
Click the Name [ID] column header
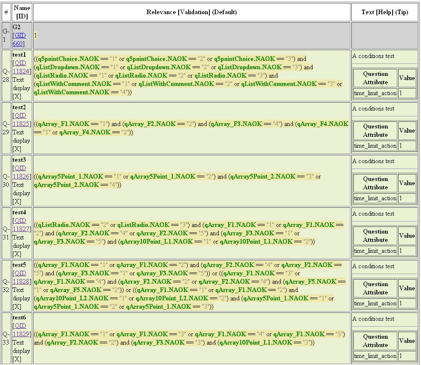coord(22,12)
